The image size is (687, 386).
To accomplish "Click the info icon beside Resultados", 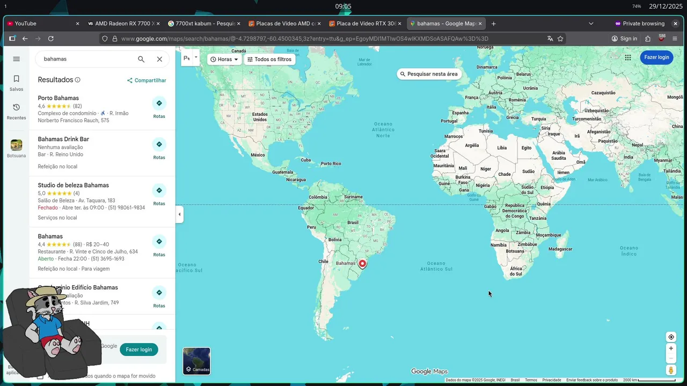I will coord(77,80).
